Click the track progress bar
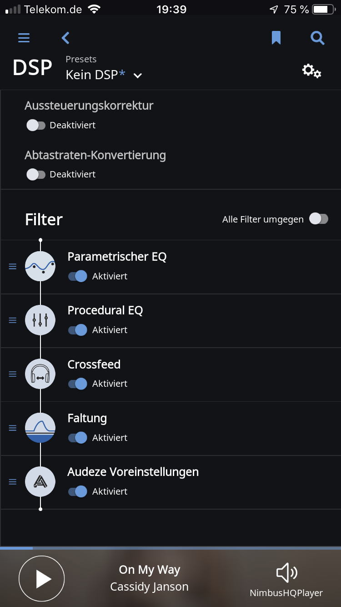341x607 pixels. pyautogui.click(x=170, y=548)
